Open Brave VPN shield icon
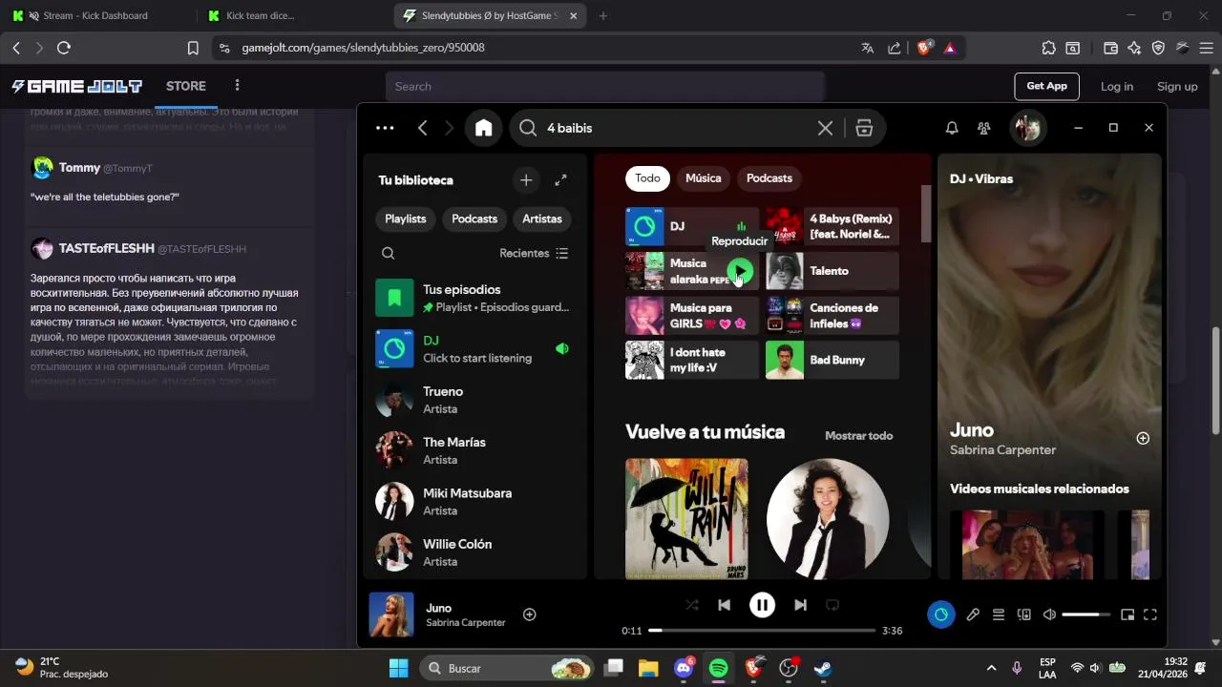 [x=1158, y=48]
